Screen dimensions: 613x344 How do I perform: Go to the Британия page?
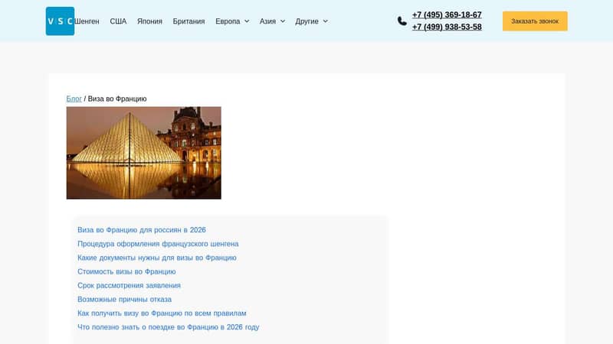point(188,21)
